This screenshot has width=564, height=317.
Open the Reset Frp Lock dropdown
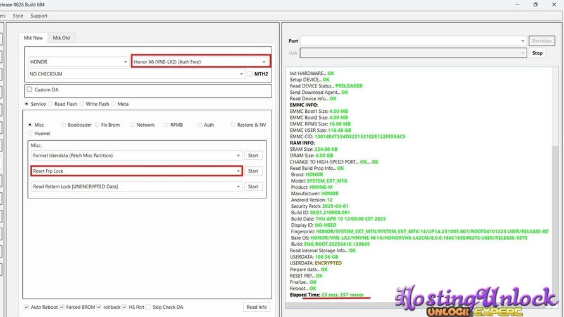click(x=137, y=171)
